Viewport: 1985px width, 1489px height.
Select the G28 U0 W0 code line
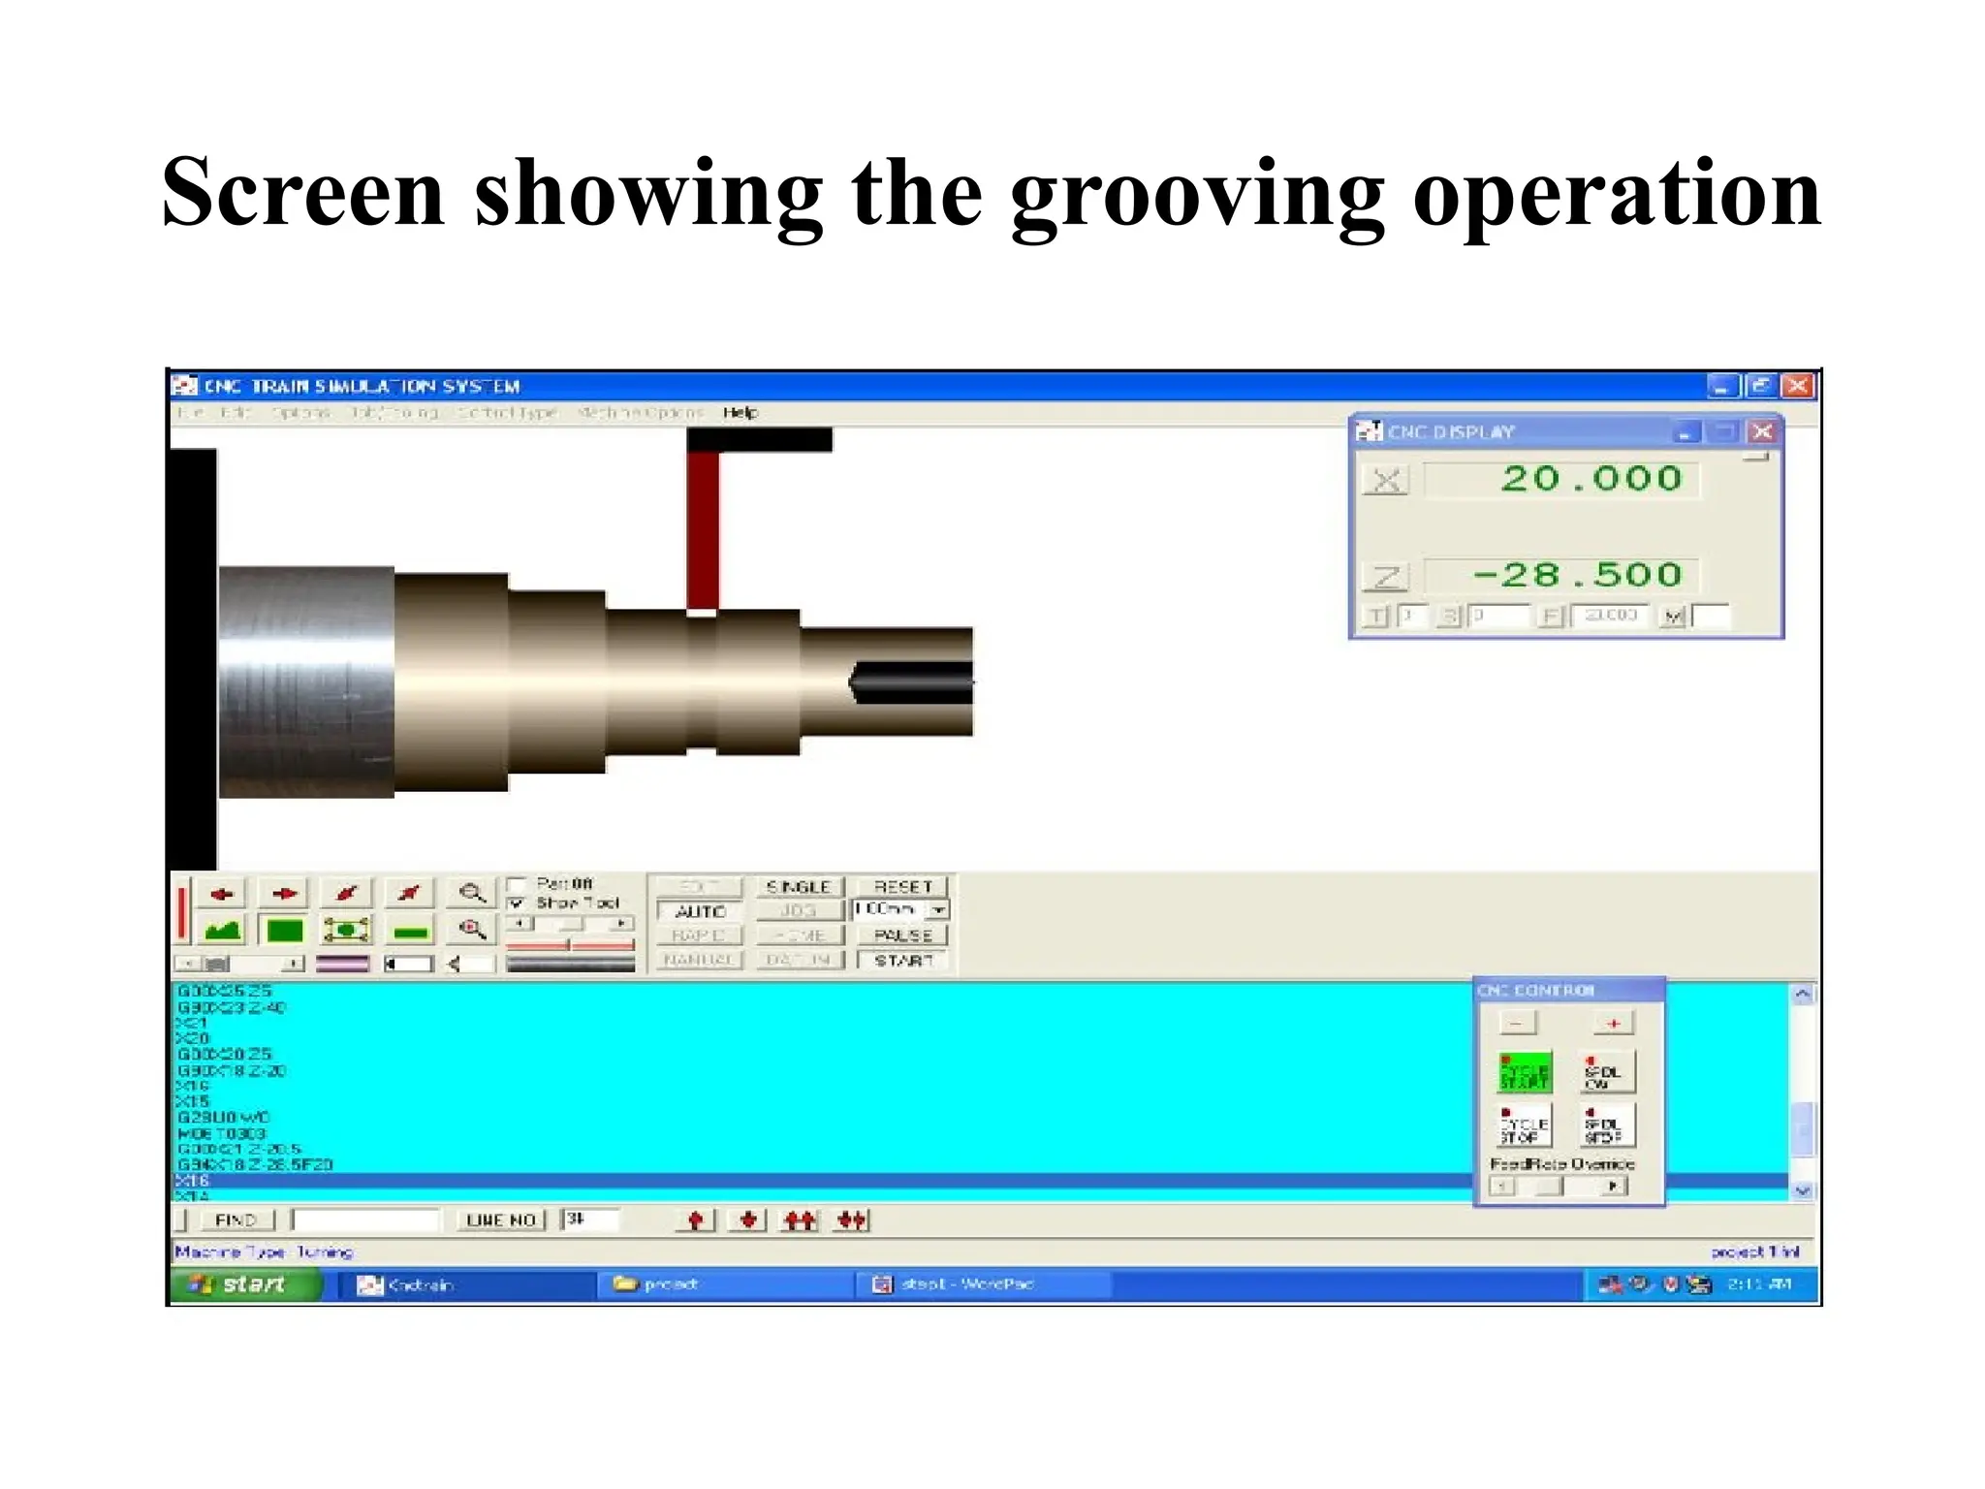click(224, 1118)
